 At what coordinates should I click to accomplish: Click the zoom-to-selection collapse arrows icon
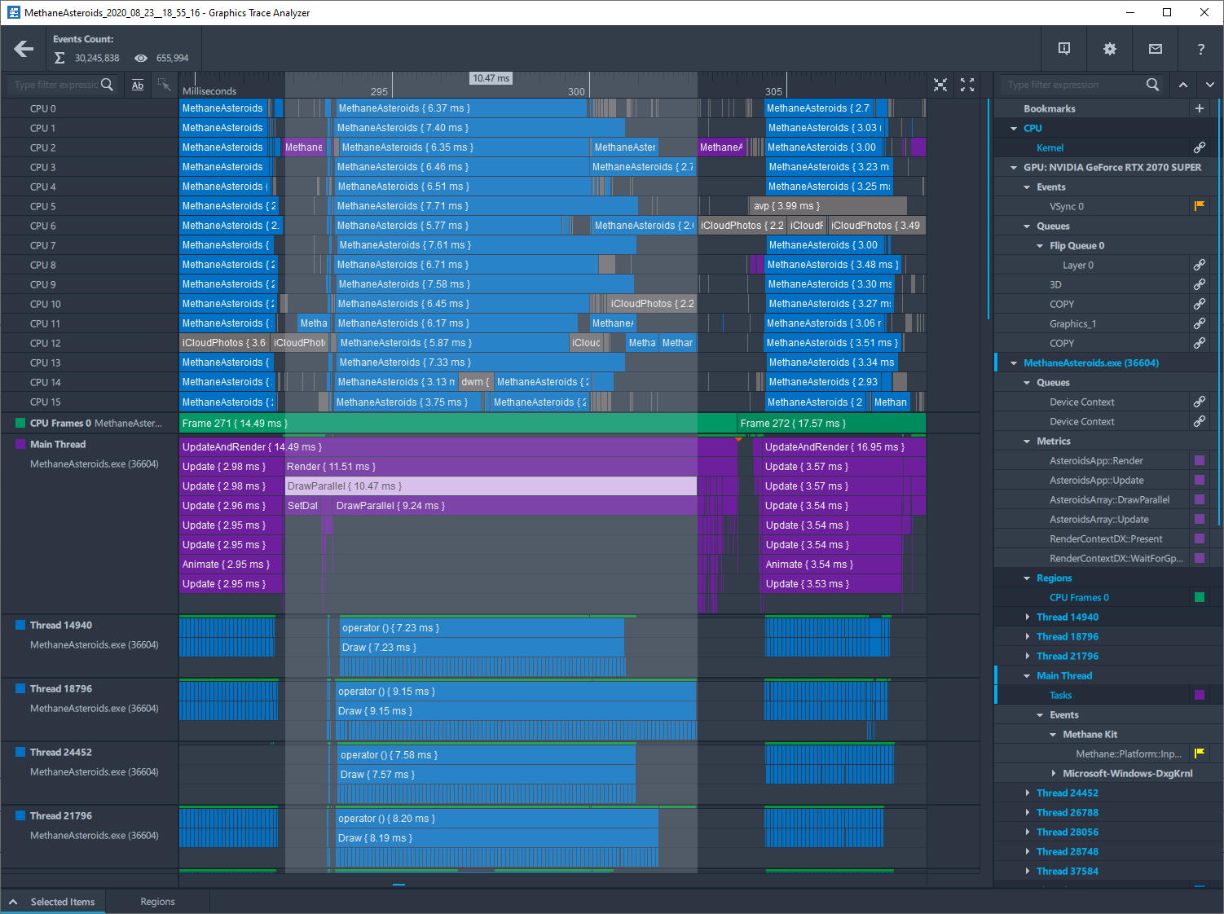[x=940, y=85]
